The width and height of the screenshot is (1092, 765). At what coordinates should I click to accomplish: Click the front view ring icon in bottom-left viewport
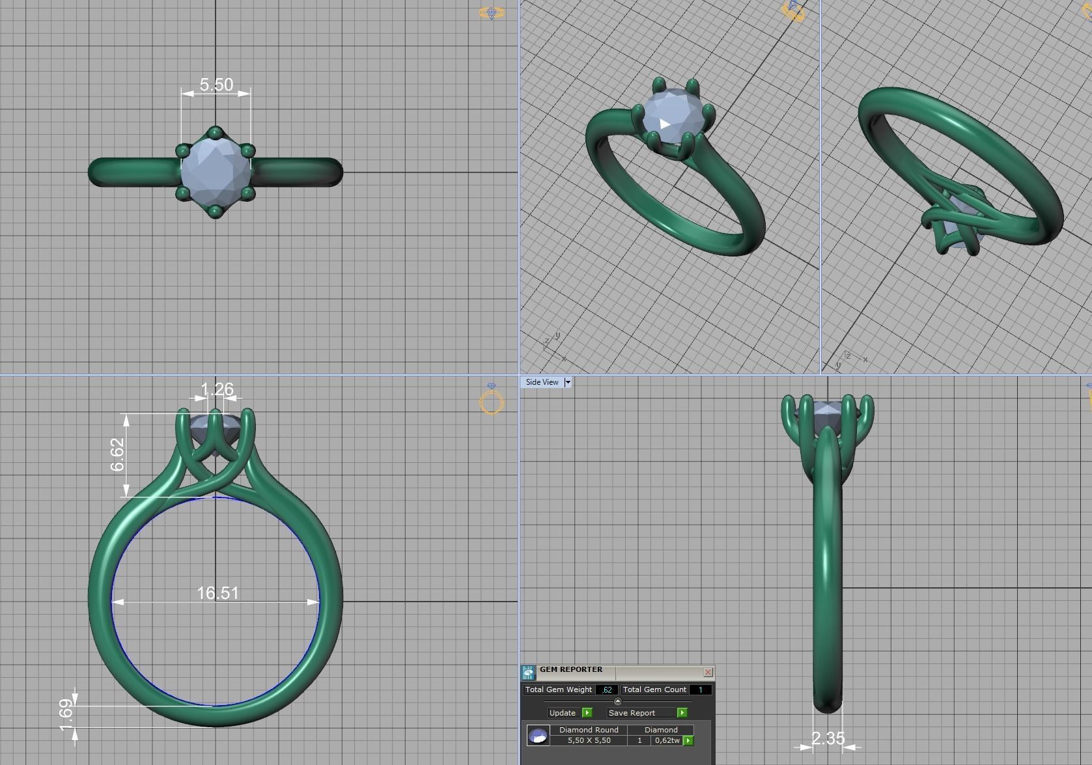(492, 400)
